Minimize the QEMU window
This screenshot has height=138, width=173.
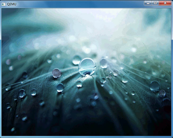148,3
